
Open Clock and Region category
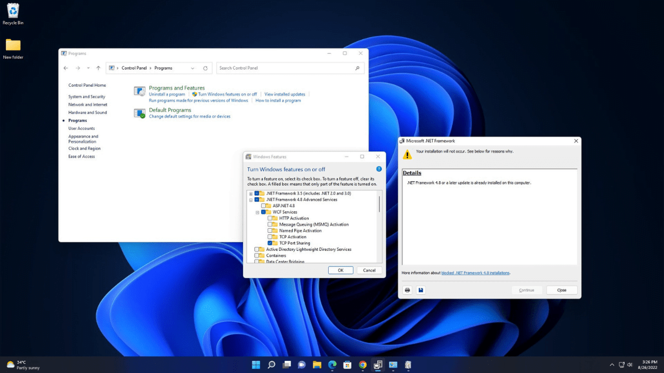85,149
